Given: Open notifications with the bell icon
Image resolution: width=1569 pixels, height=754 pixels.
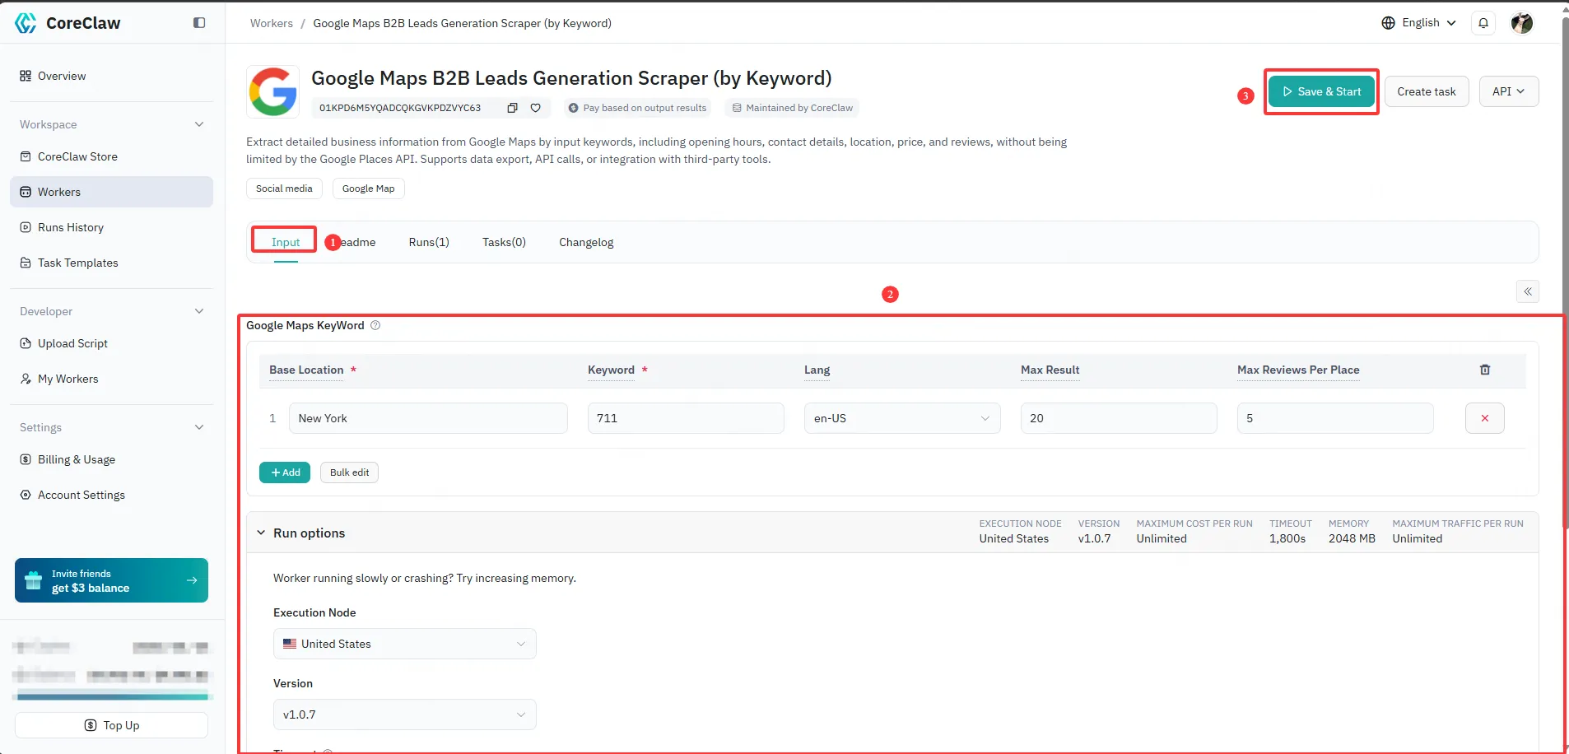Looking at the screenshot, I should (x=1483, y=23).
